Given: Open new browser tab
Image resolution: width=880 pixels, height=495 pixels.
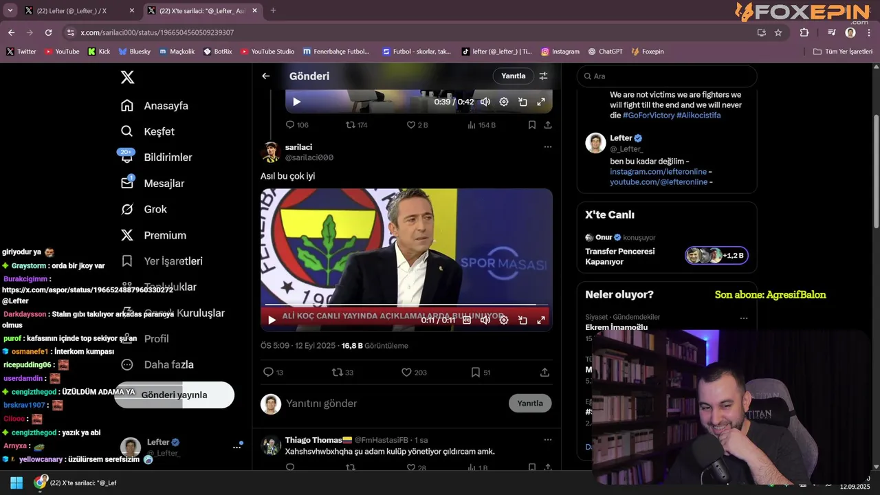Looking at the screenshot, I should pos(273,10).
